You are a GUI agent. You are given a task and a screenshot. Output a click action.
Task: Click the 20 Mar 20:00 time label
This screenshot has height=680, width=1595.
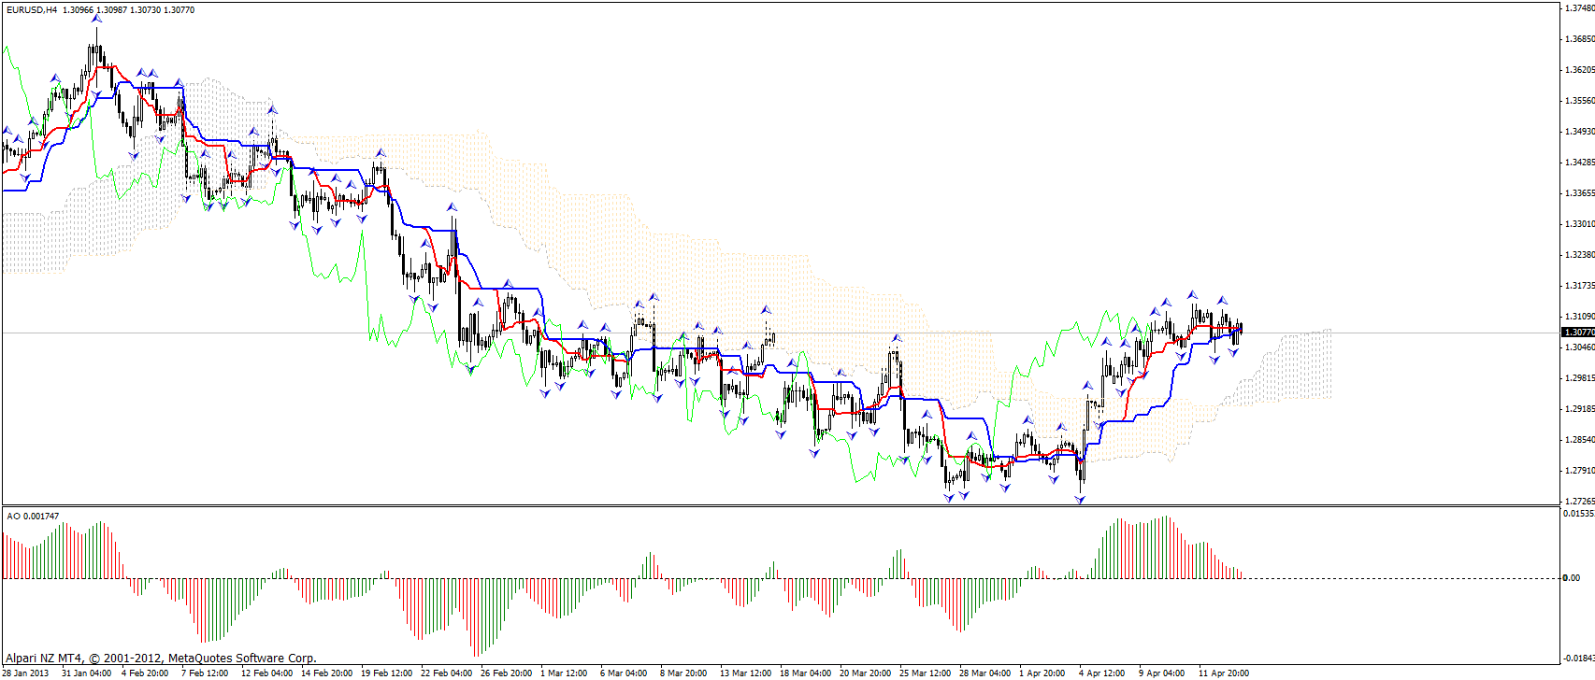[865, 673]
